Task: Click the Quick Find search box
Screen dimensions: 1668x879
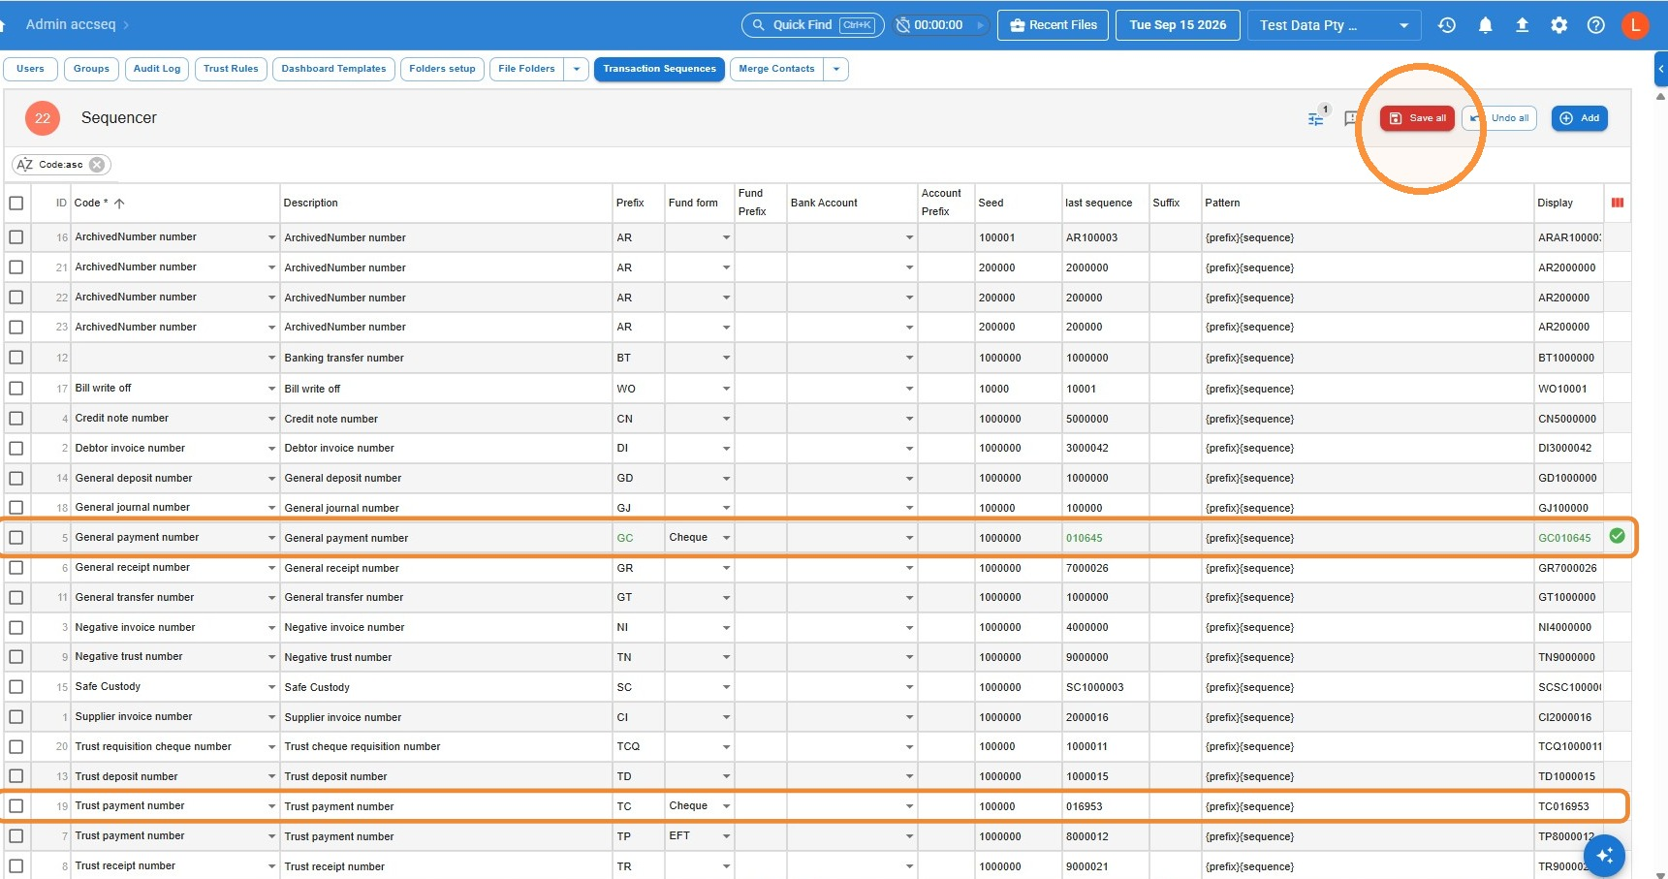Action: click(x=813, y=25)
